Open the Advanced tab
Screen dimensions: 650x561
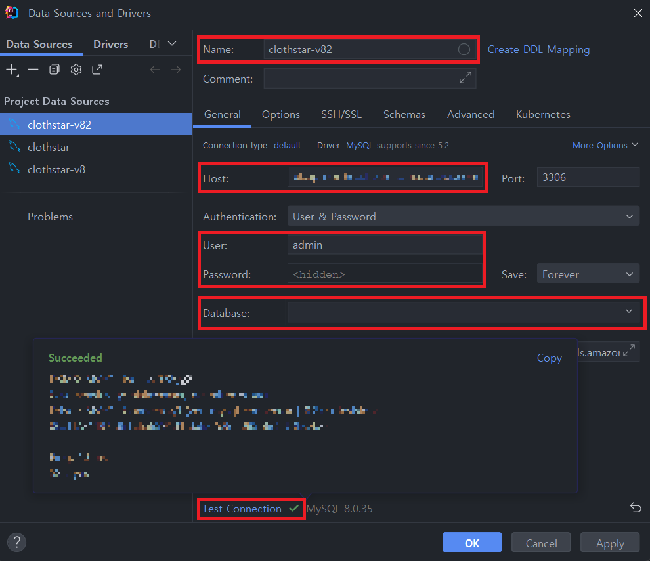471,114
